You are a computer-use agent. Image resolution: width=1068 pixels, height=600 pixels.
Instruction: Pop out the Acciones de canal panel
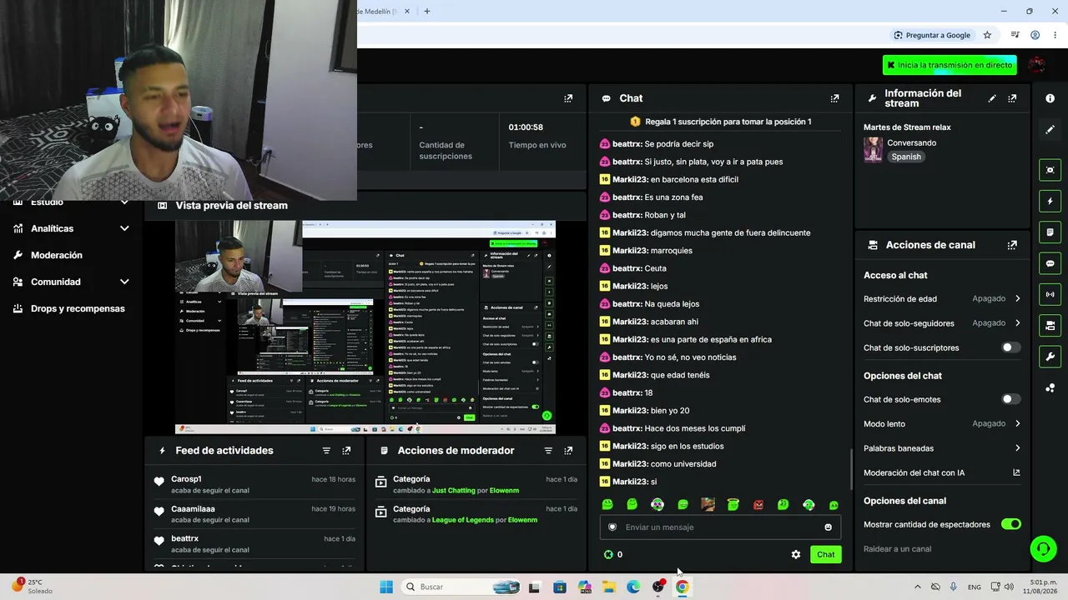(x=1012, y=245)
